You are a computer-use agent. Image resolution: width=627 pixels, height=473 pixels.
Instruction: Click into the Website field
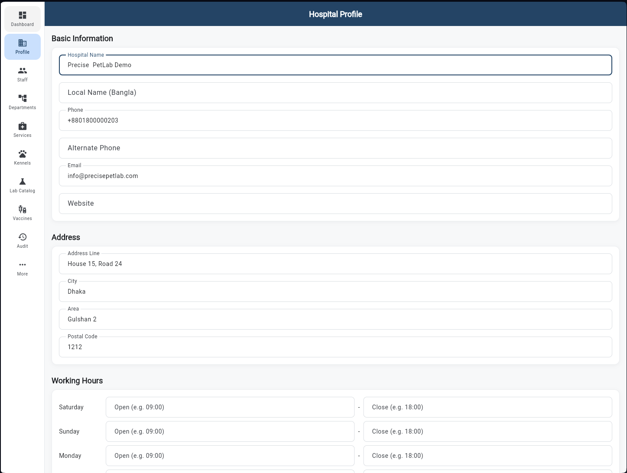[x=335, y=204]
